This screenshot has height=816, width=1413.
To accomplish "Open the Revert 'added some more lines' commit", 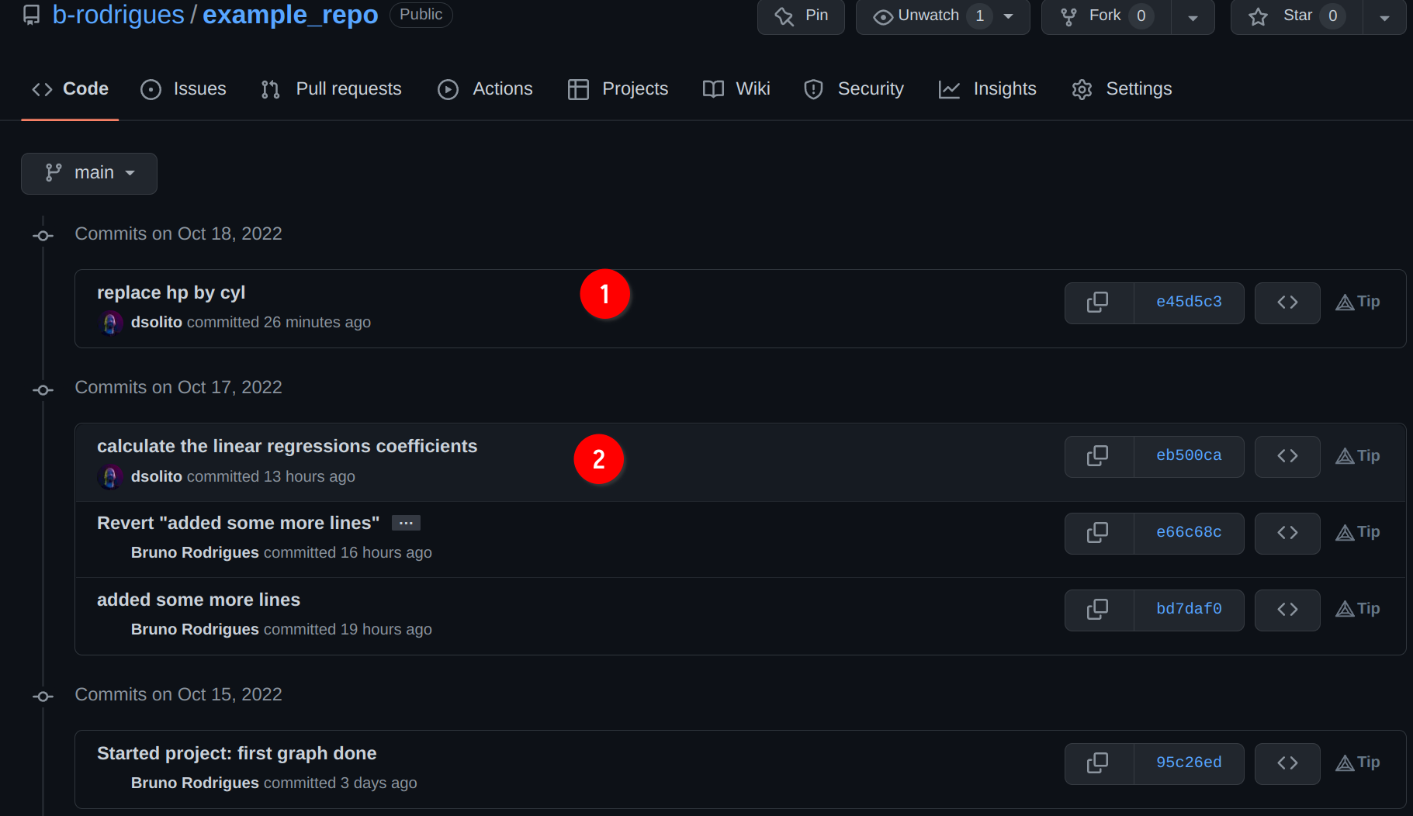I will 238,523.
